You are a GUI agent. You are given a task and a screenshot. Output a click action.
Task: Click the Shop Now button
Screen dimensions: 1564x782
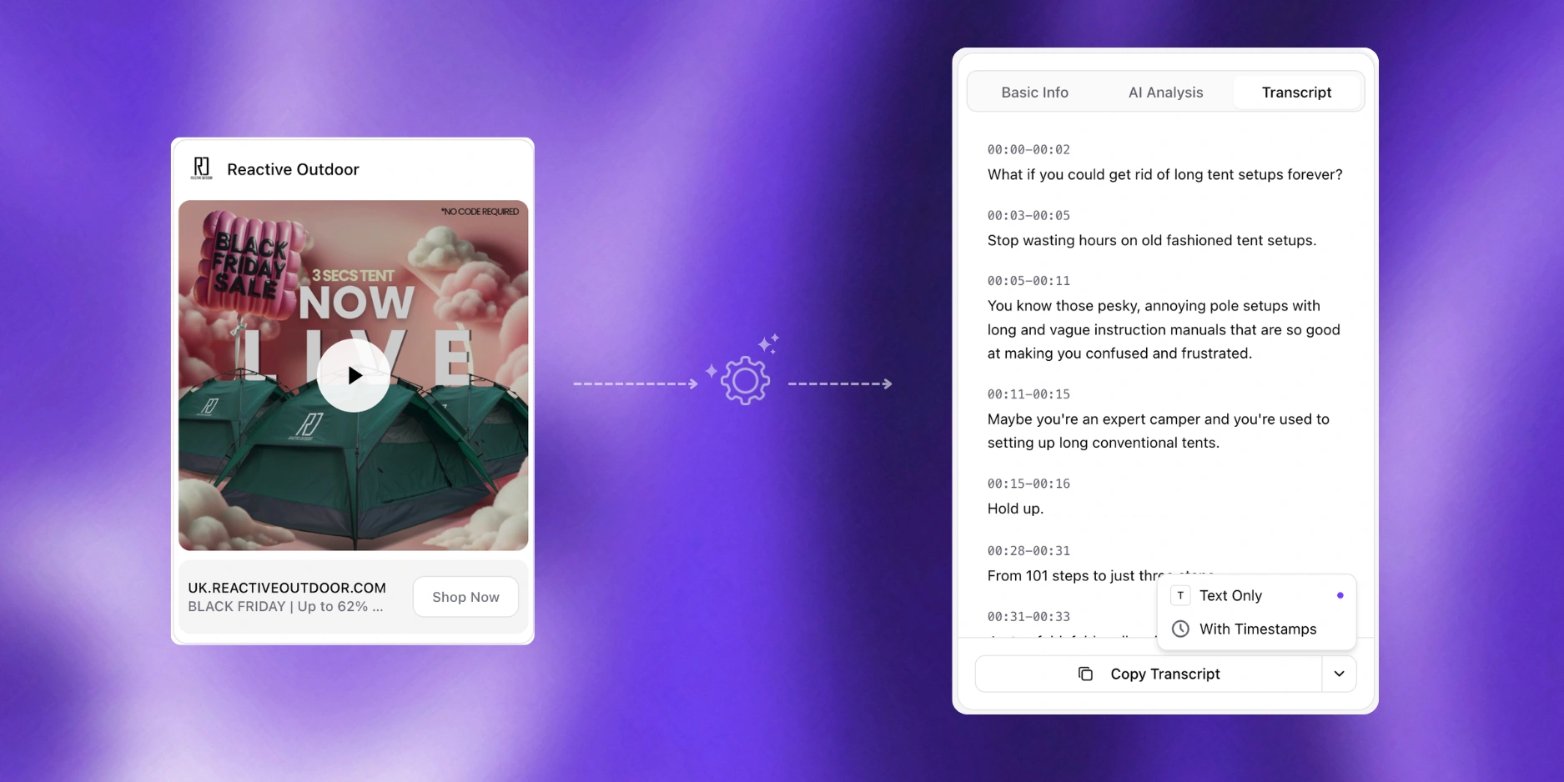(x=465, y=597)
